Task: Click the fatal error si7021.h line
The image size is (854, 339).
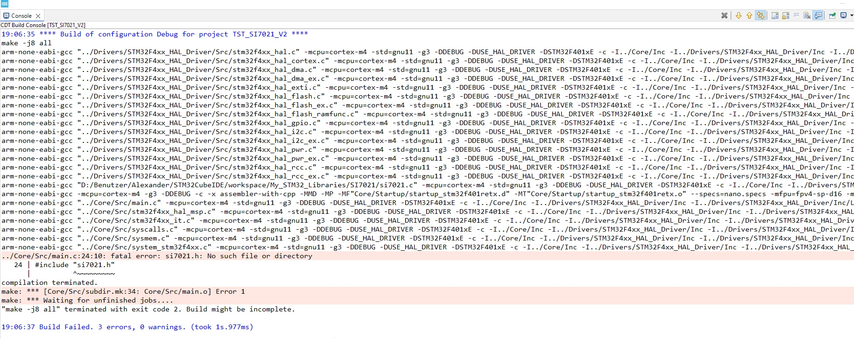Action: (157, 256)
